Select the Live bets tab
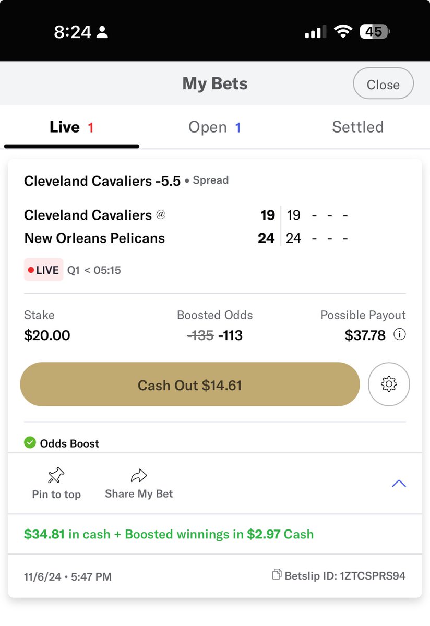The width and height of the screenshot is (430, 626). 71,127
